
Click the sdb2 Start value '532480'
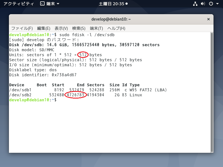point(57,95)
